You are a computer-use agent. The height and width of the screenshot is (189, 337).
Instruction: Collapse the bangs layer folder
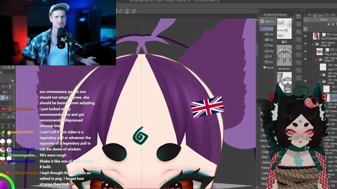tap(320, 81)
